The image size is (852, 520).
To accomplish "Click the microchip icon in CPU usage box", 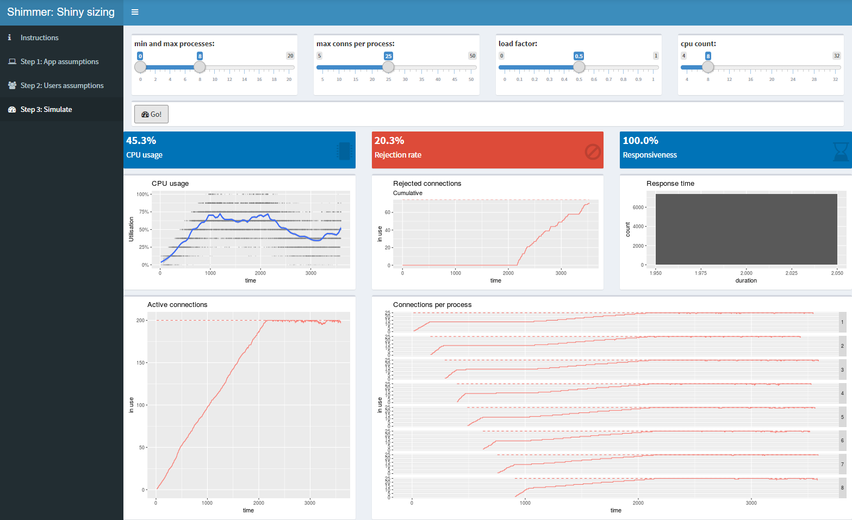I will coord(344,151).
